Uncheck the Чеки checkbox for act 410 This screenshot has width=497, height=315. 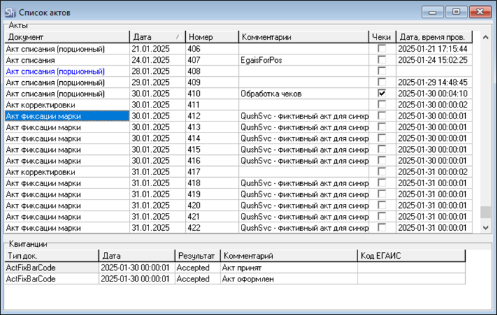pyautogui.click(x=382, y=93)
